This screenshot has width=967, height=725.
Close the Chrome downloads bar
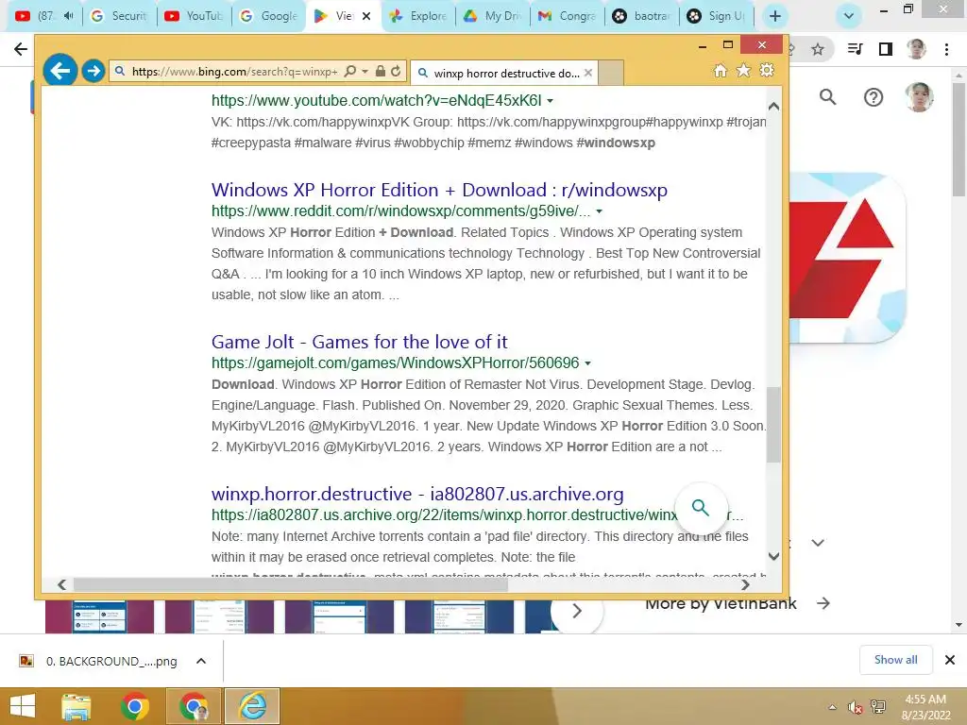(950, 660)
